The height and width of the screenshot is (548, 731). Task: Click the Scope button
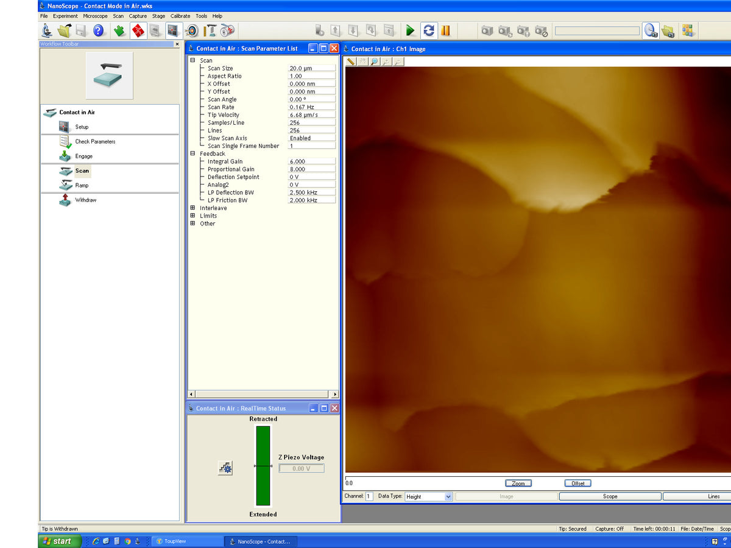610,496
